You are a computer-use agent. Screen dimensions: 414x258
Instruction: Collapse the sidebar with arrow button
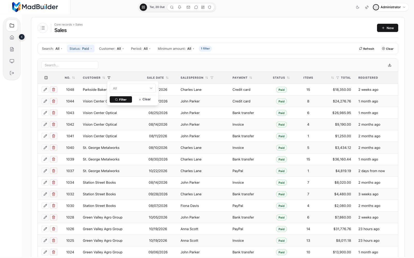click(x=22, y=37)
